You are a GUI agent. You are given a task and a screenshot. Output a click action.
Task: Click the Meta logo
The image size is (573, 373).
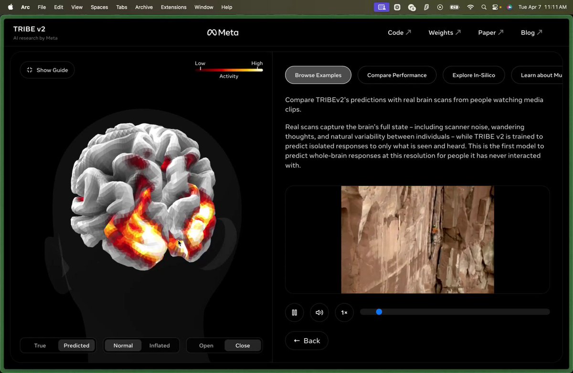click(x=223, y=32)
